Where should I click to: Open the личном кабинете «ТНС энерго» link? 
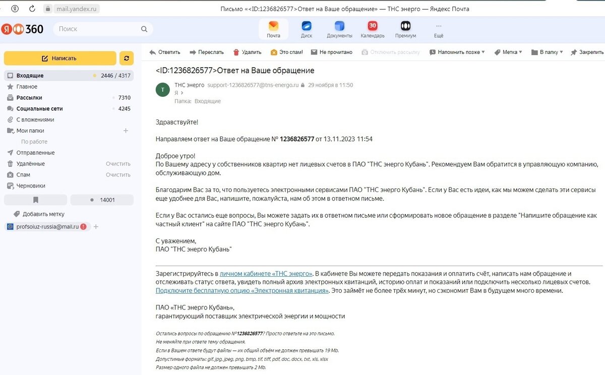coord(266,273)
